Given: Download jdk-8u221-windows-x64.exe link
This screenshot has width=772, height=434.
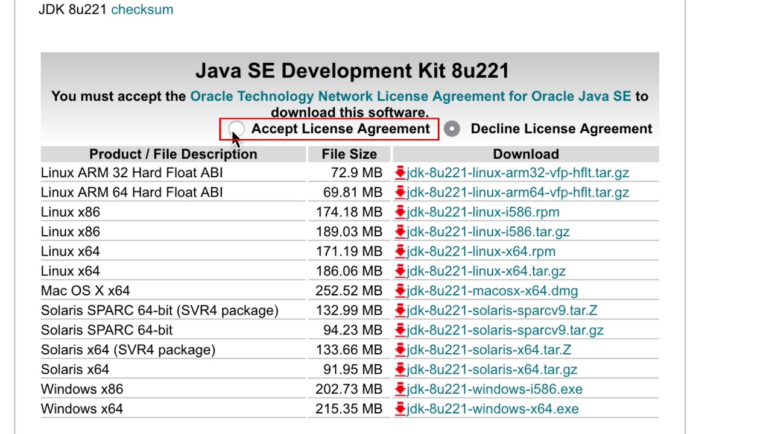Looking at the screenshot, I should pyautogui.click(x=493, y=409).
